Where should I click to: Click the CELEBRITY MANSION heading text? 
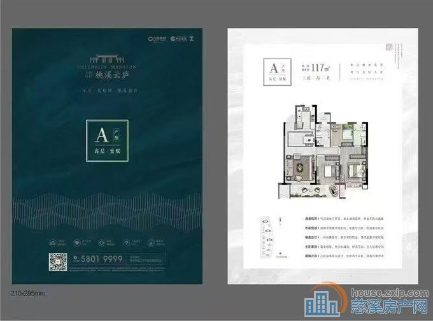pyautogui.click(x=107, y=67)
